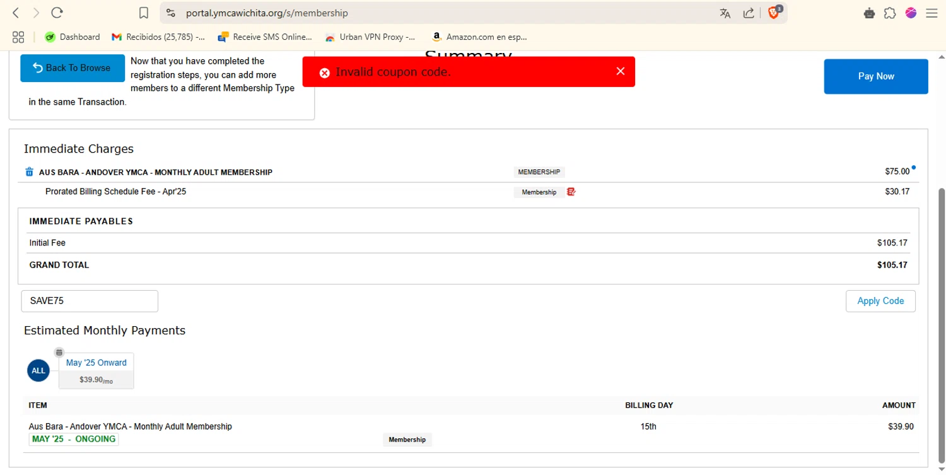Open the Brave Shields icon
The image size is (946, 475).
tap(774, 13)
